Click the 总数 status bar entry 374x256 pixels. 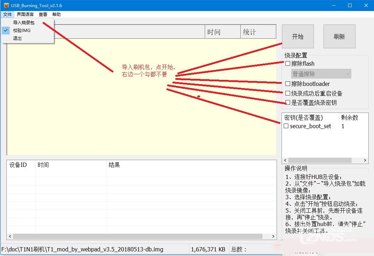tap(239, 249)
